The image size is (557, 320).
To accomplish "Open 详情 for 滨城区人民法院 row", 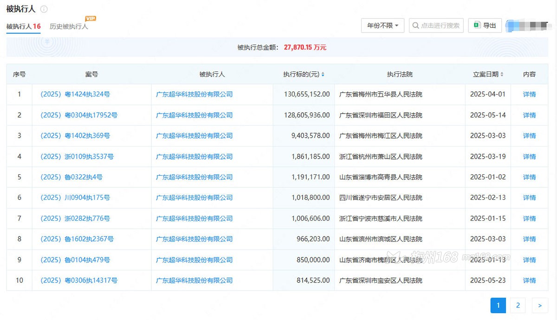I will coord(529,239).
